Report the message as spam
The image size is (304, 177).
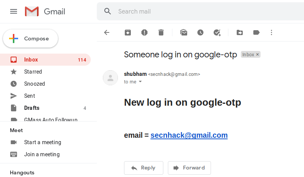pyautogui.click(x=144, y=32)
